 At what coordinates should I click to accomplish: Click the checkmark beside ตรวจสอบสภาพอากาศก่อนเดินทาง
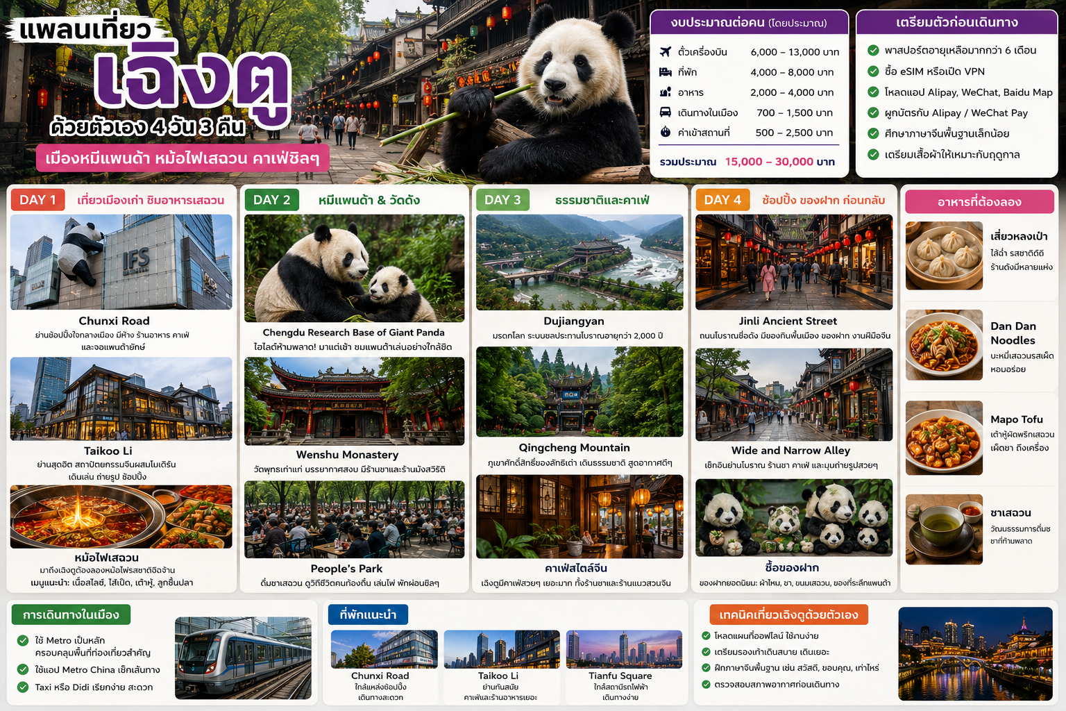coord(707,684)
